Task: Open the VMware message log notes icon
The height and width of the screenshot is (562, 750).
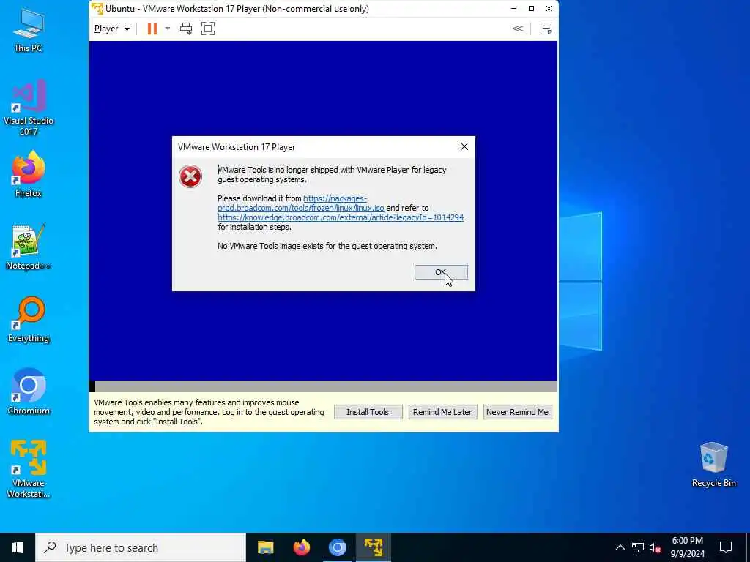Action: click(x=546, y=29)
